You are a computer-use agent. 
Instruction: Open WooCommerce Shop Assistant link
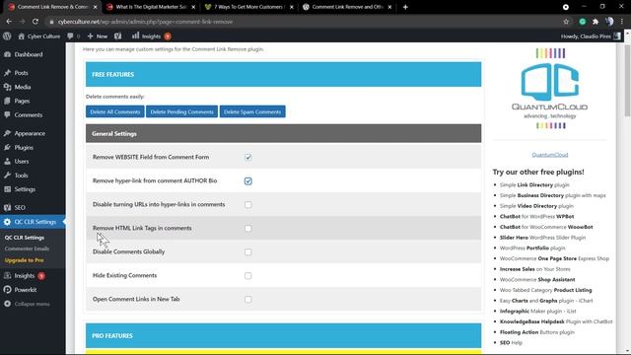pyautogui.click(x=537, y=279)
